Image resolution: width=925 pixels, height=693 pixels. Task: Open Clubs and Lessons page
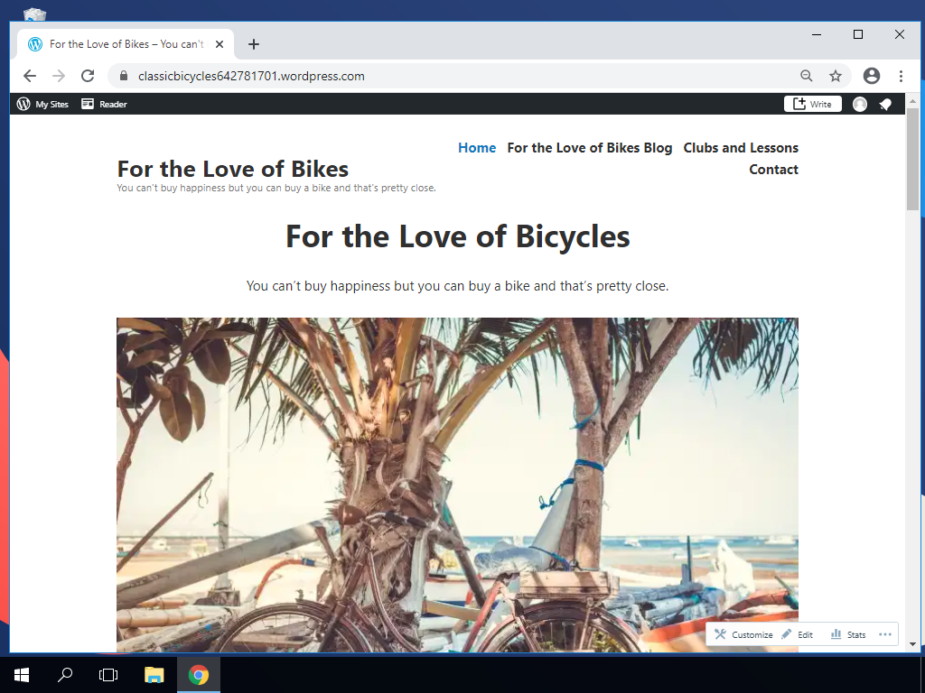(x=741, y=148)
